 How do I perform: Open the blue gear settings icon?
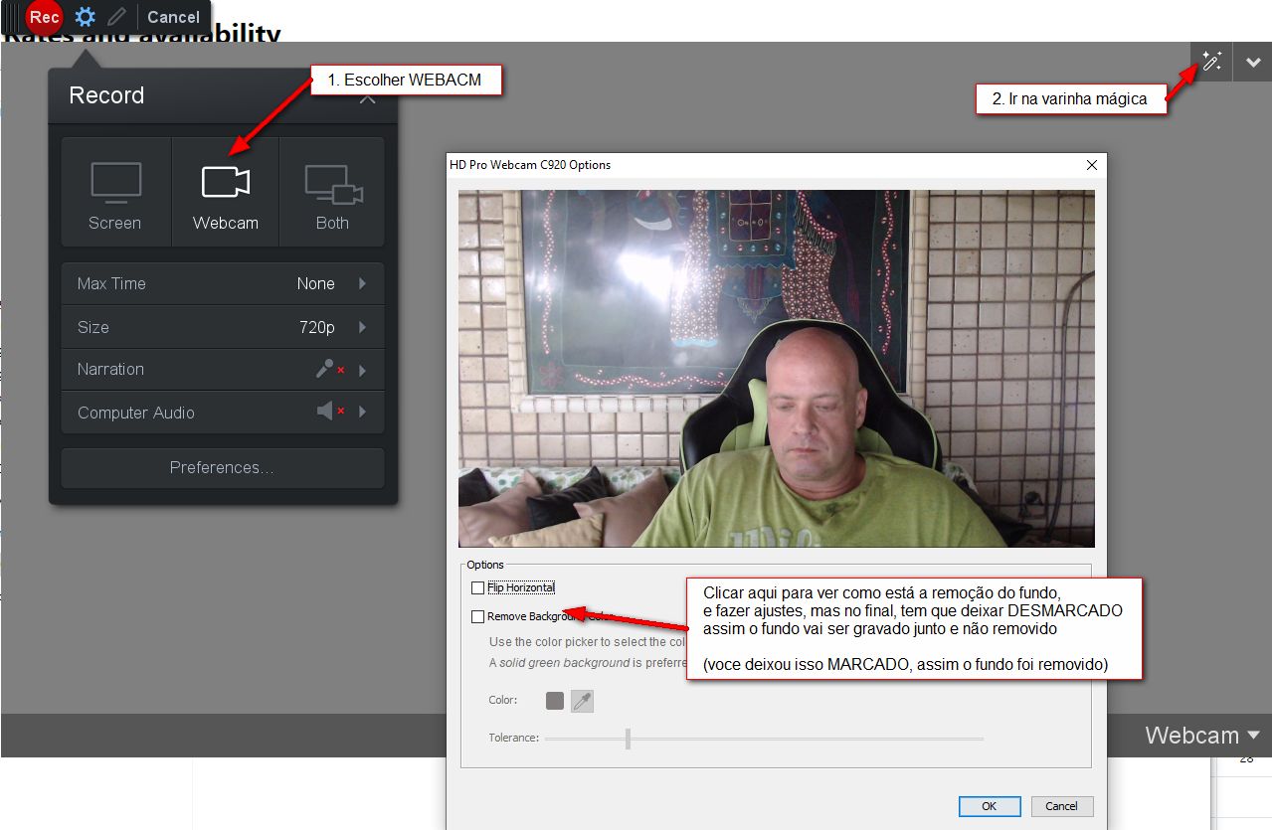86,17
